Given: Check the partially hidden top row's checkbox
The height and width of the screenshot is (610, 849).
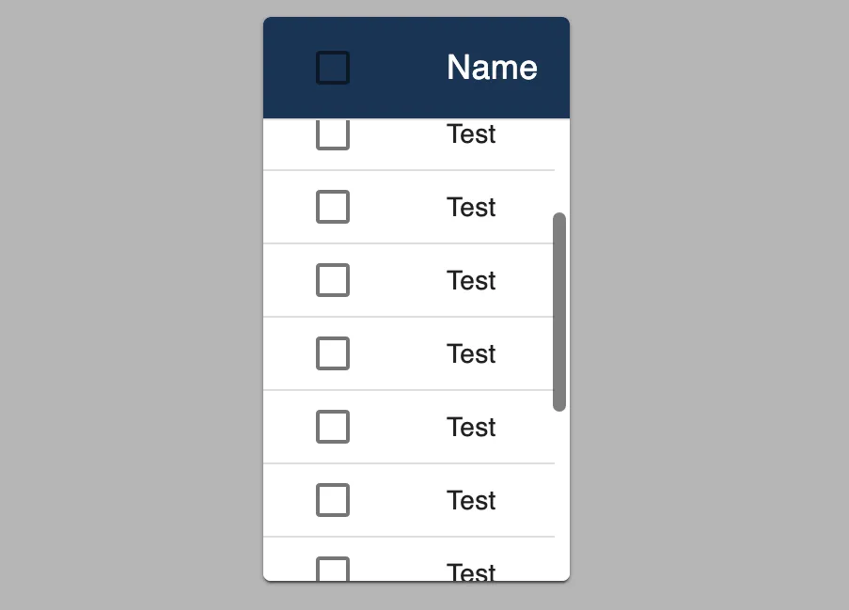Looking at the screenshot, I should point(333,134).
